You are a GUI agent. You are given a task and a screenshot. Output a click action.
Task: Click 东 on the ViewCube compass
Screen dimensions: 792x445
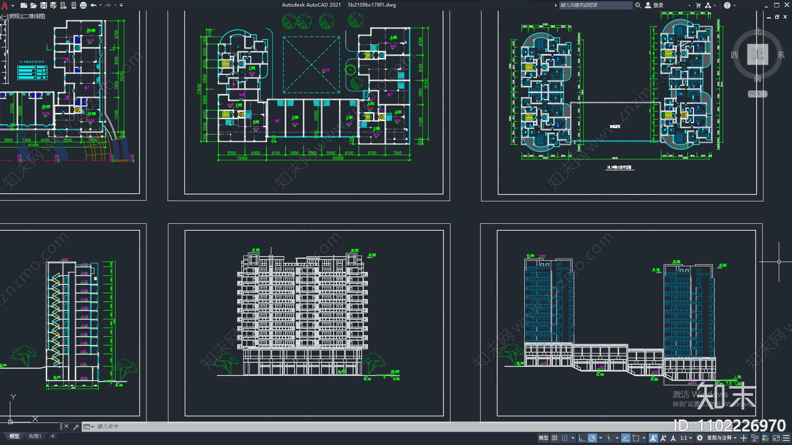[x=781, y=54]
